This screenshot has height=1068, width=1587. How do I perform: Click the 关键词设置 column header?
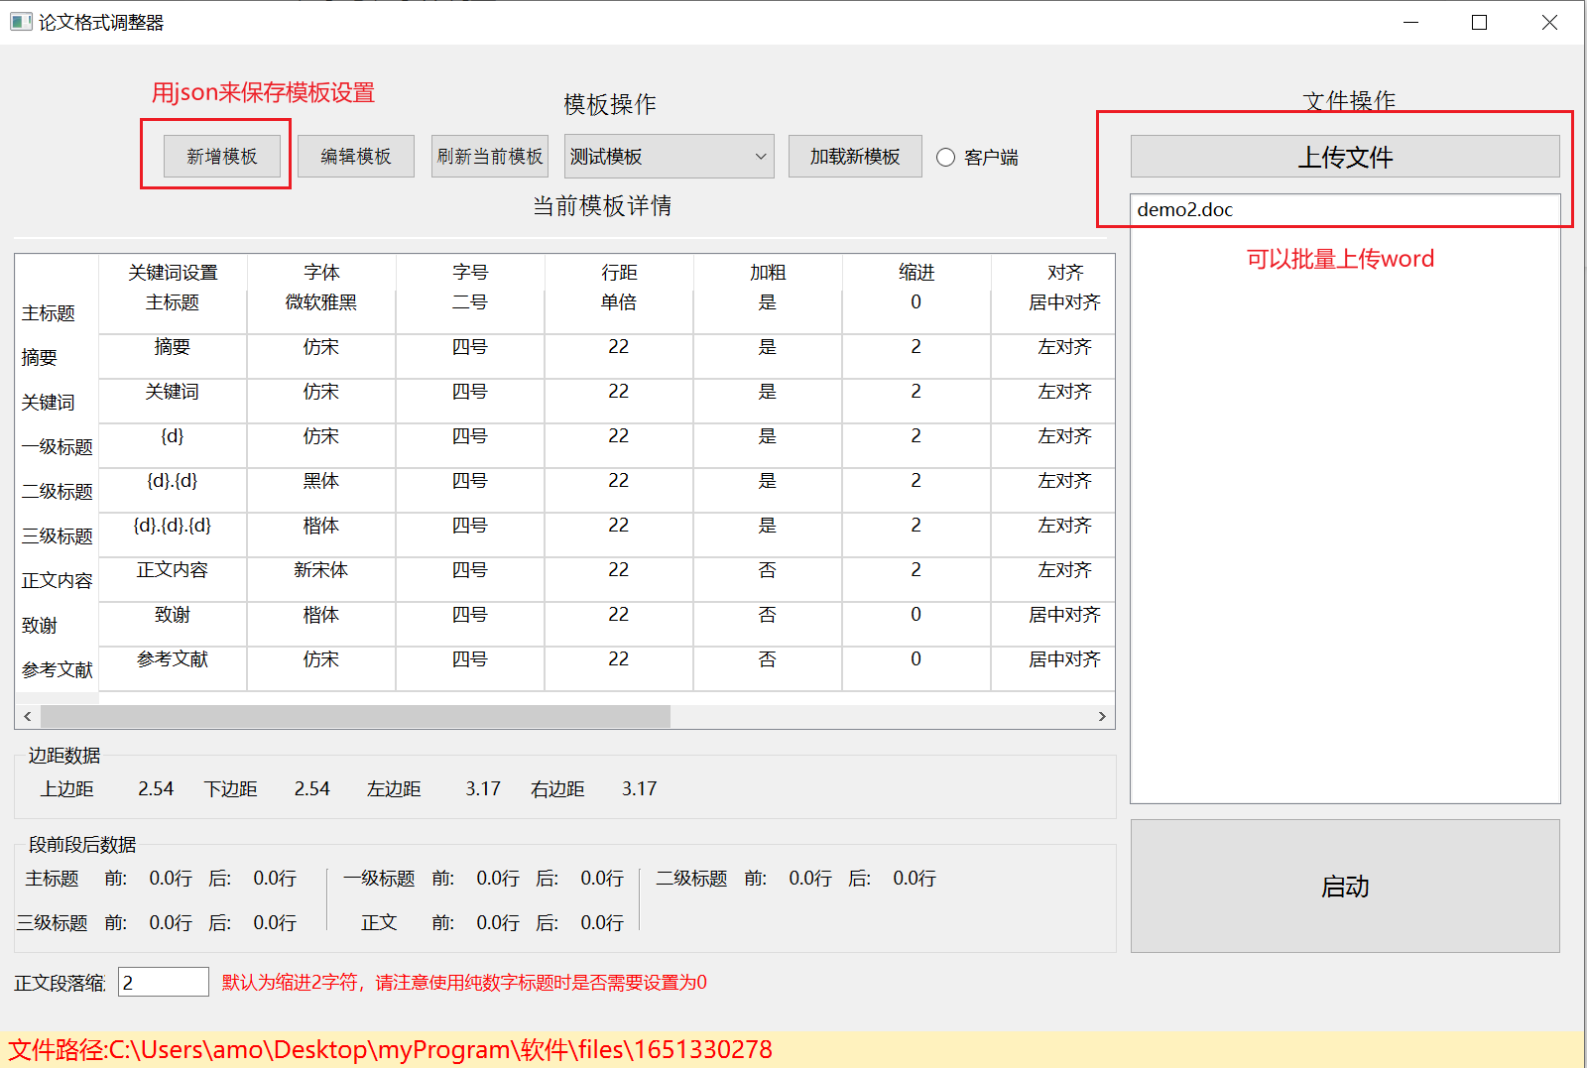[x=173, y=273]
